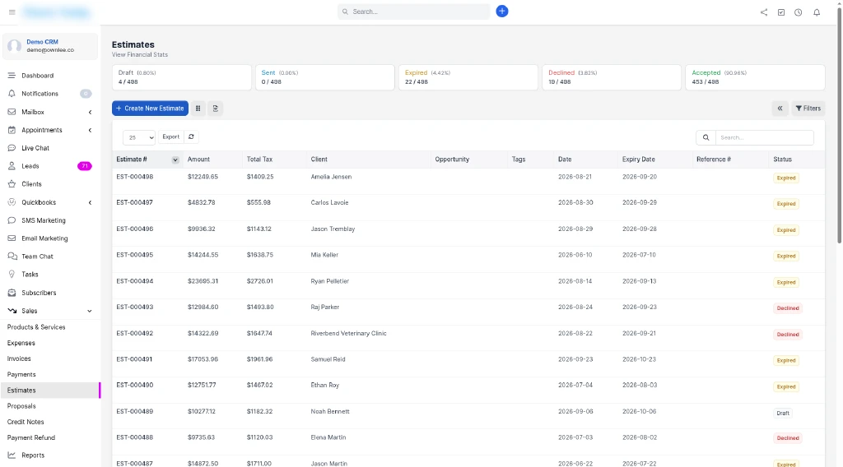Filter by the Expired status card
This screenshot has width=843, height=467.
(468, 77)
